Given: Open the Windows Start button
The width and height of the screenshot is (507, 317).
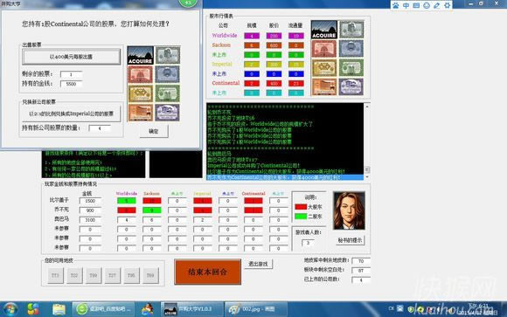Looking at the screenshot, I should coord(10,309).
